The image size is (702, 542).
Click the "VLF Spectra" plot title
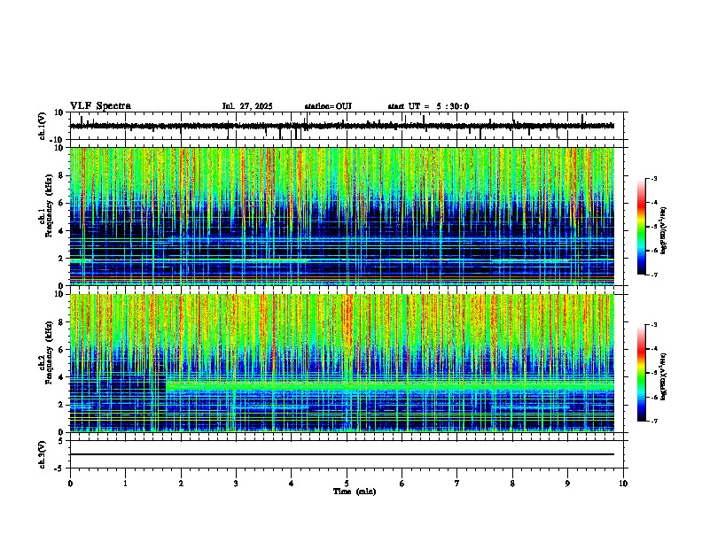click(100, 106)
